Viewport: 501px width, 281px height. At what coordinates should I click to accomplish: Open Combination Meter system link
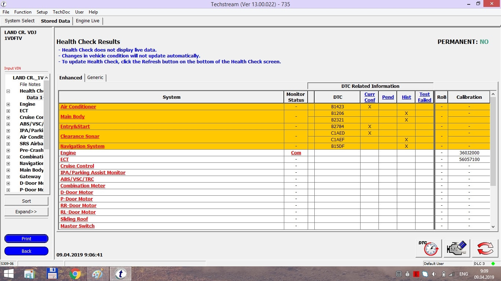(83, 186)
